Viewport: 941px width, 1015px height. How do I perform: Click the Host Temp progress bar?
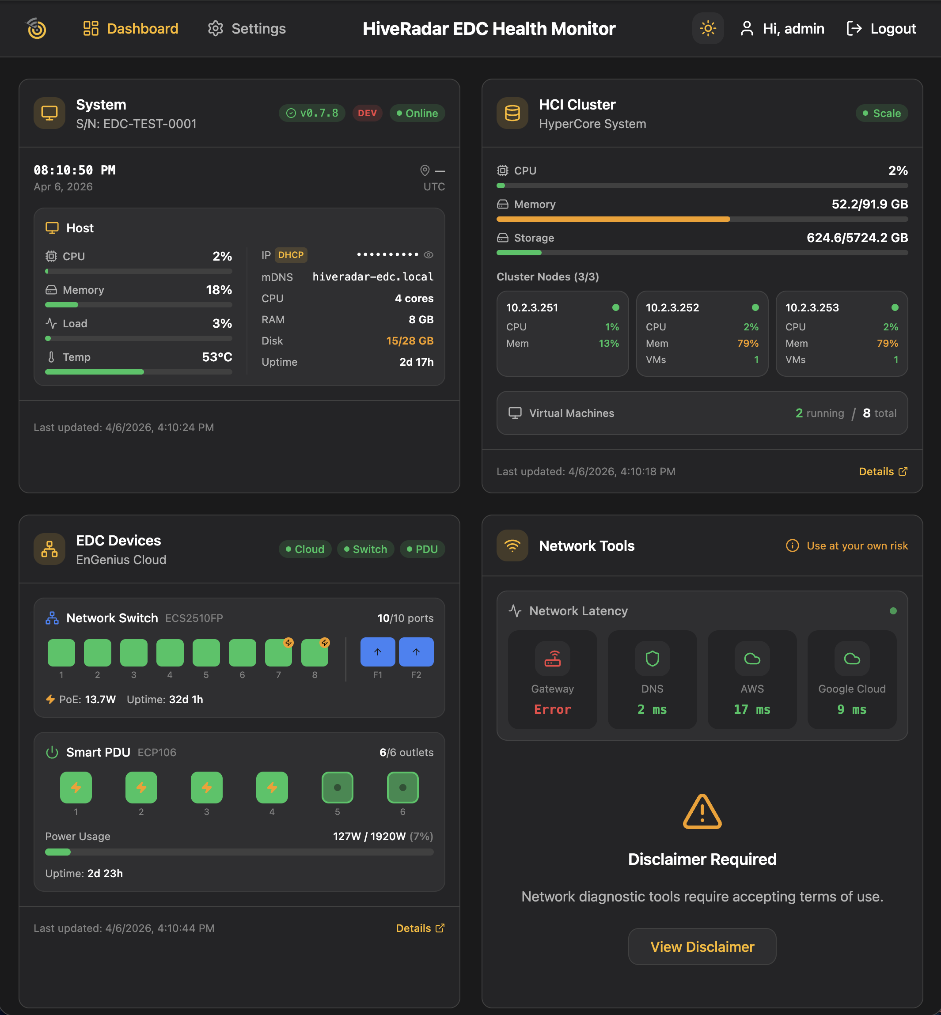click(x=139, y=372)
